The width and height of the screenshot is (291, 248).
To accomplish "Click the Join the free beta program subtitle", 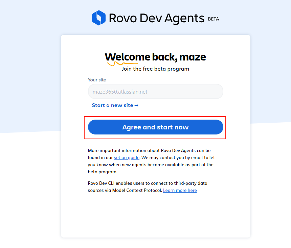I will click(x=155, y=69).
